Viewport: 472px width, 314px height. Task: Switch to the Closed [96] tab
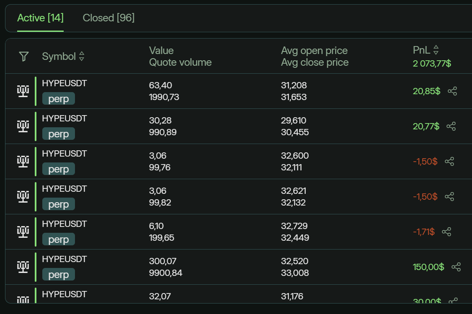(x=108, y=18)
